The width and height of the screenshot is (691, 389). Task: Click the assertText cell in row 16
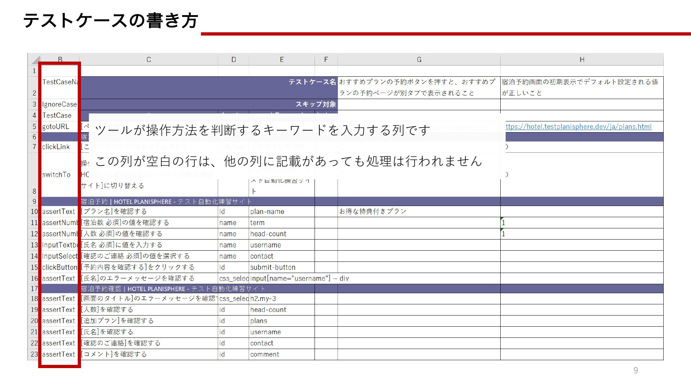tap(60, 278)
